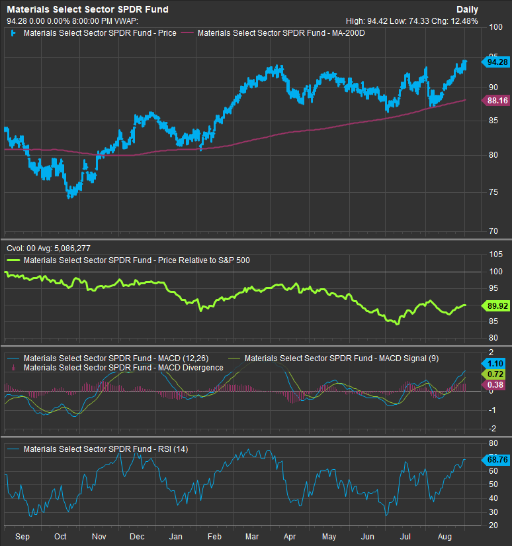Click the 68.76 RSI value tag
Viewport: 512px width, 546px height.
pyautogui.click(x=496, y=460)
